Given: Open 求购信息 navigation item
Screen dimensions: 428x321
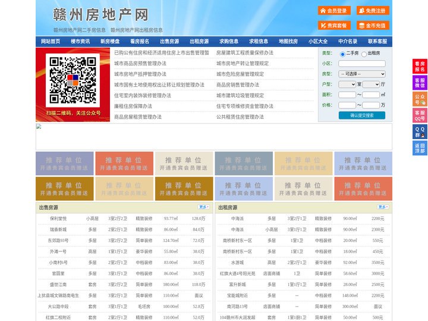Looking at the screenshot, I should coord(229,42).
